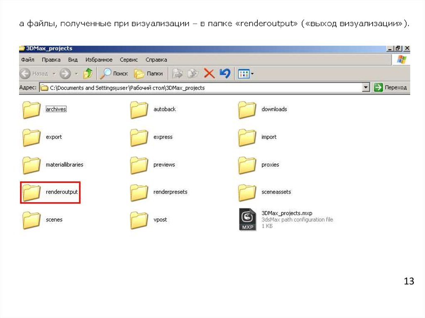Click the red Delete X icon
The height and width of the screenshot is (318, 425).
pos(209,74)
